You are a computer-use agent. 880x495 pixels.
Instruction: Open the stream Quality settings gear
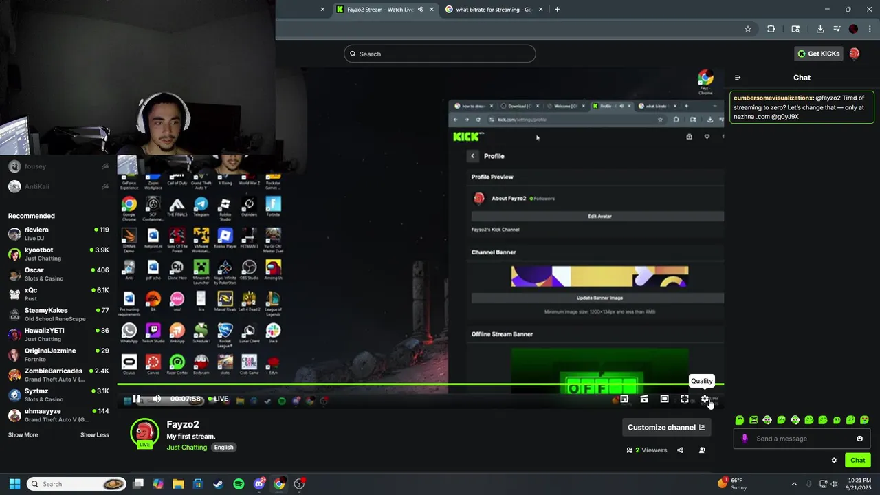[x=705, y=399]
